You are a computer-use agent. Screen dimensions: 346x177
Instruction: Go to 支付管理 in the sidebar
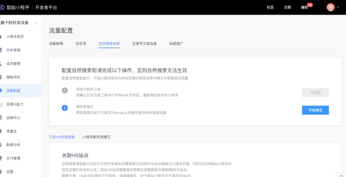13,158
